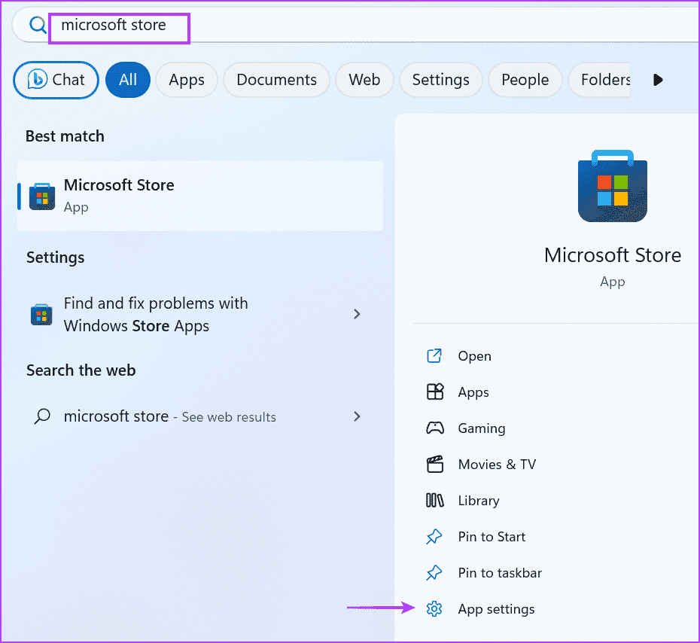This screenshot has width=700, height=643.
Task: Select Movies & TV action
Action: click(x=497, y=465)
